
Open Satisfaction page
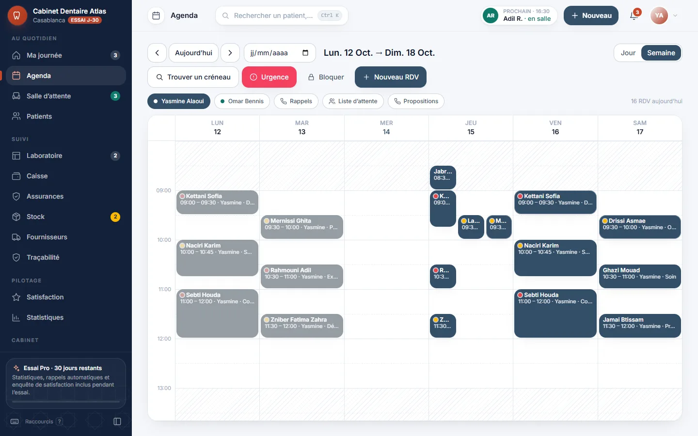pos(66,297)
